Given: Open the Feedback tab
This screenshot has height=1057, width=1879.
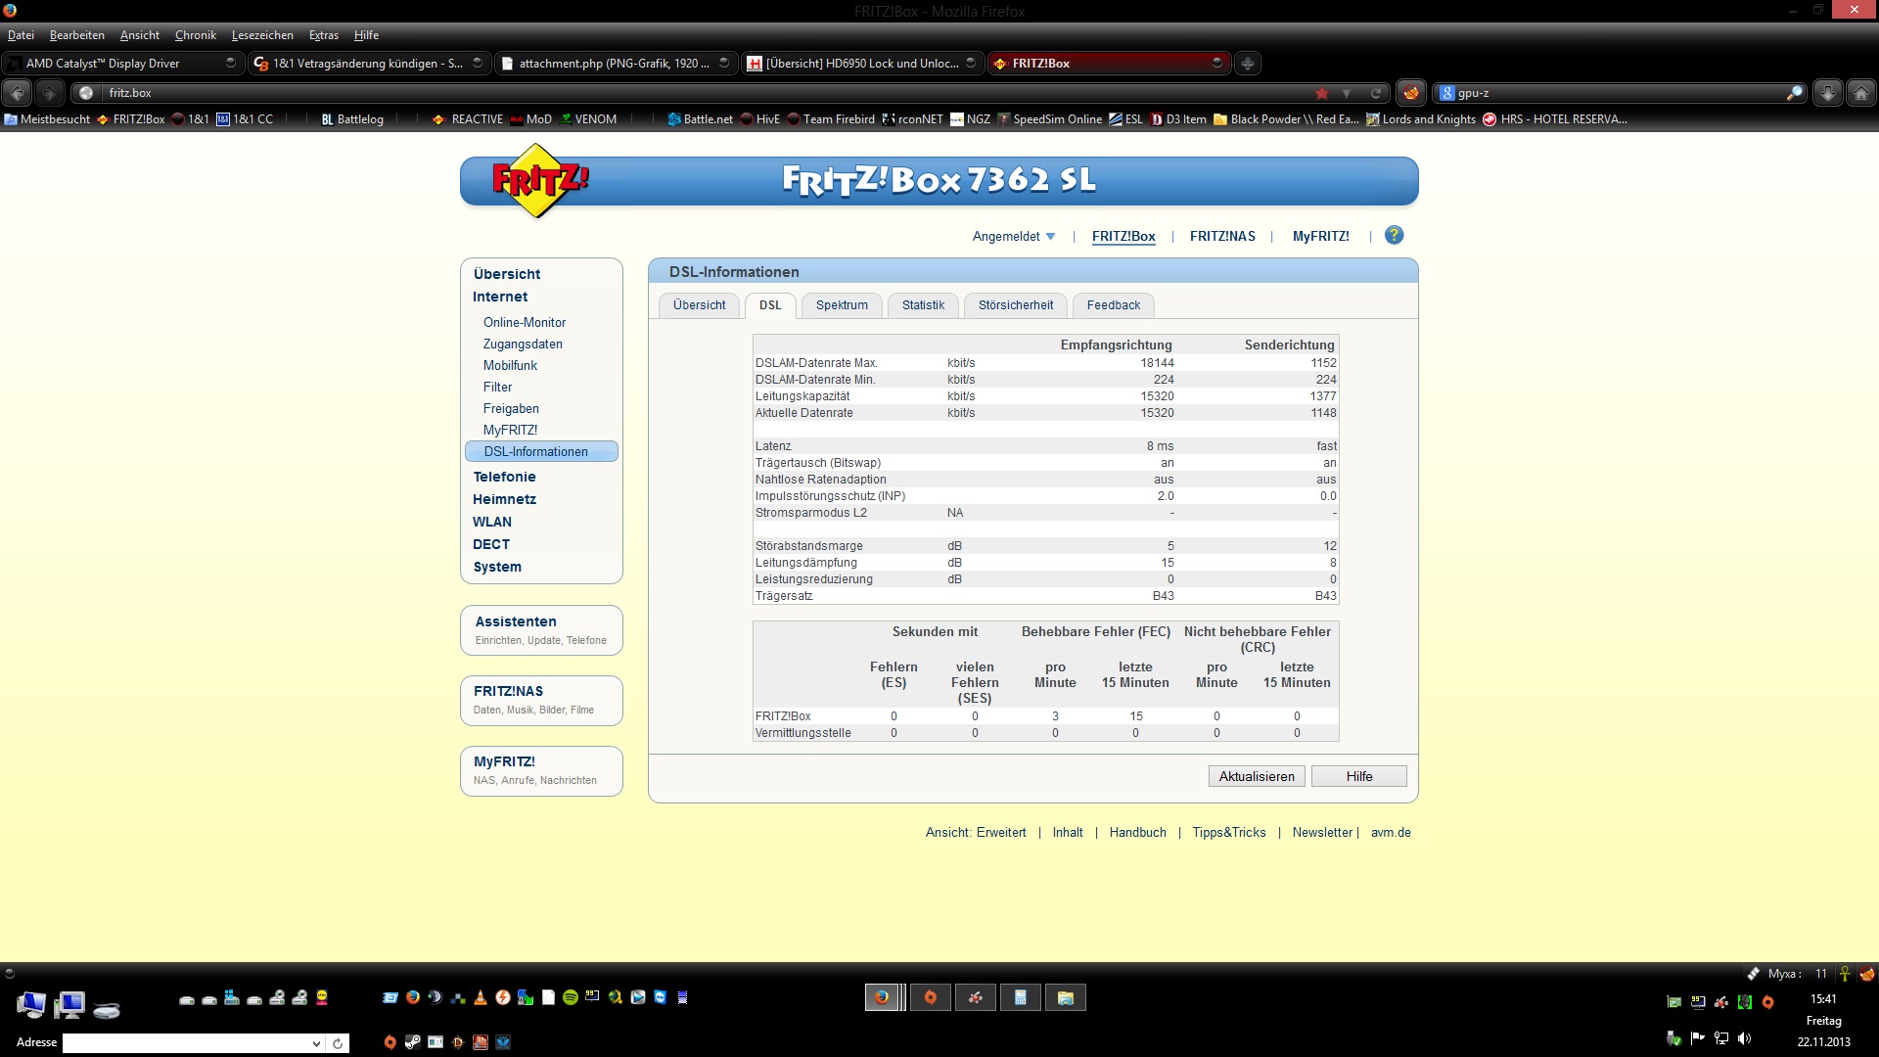Looking at the screenshot, I should (x=1114, y=305).
